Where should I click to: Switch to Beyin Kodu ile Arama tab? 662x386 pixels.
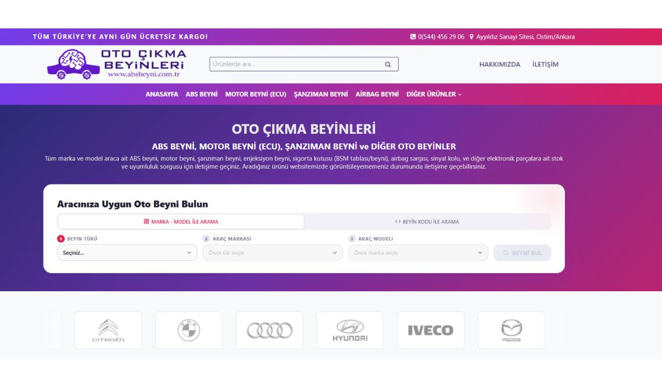point(427,222)
